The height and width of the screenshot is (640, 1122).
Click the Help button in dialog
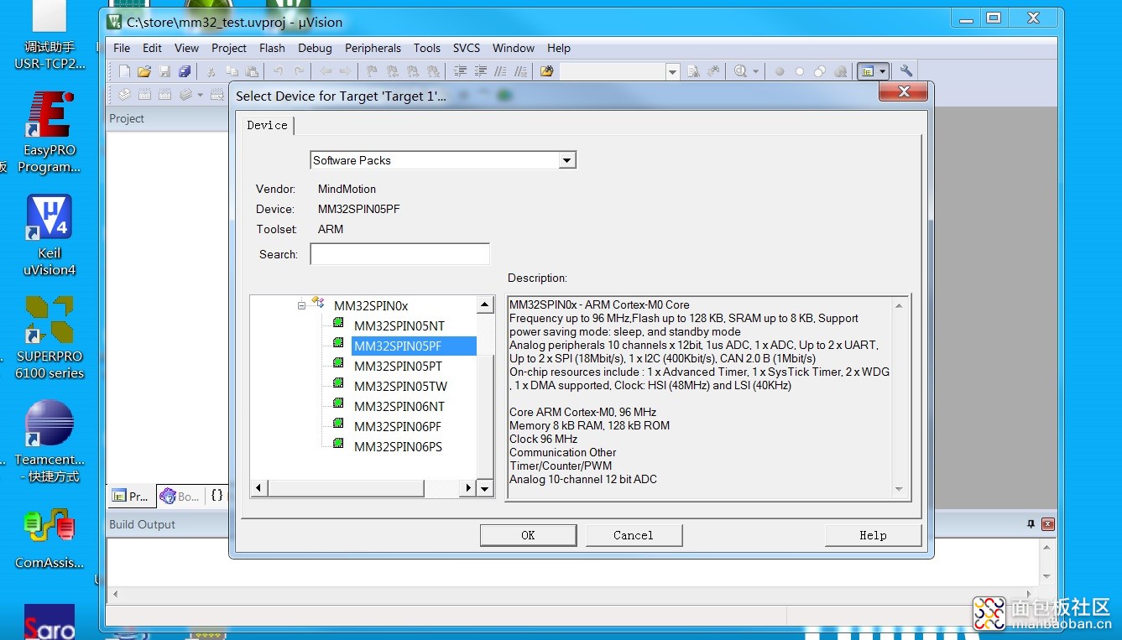pyautogui.click(x=873, y=535)
